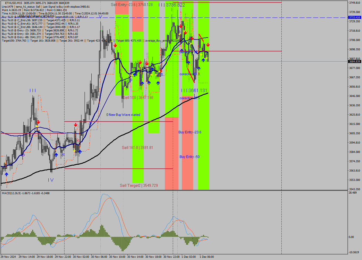
Task: Select the 'Buy %10 @ Entry -23: 3608.733' row
Action: tap(40, 30)
